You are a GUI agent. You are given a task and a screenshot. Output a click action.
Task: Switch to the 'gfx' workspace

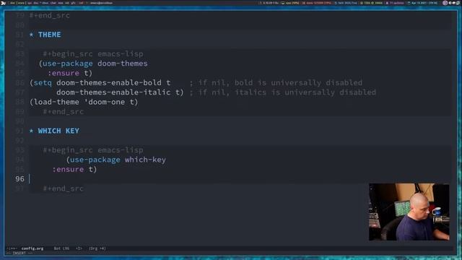[73, 3]
